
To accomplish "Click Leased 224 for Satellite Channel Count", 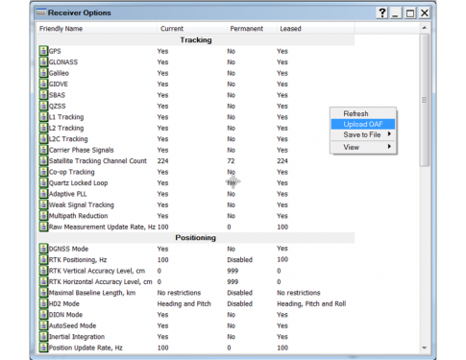I will [x=282, y=161].
